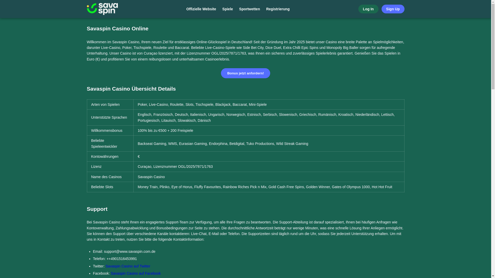Open the Registrierung nav link
The image size is (495, 278).
tap(278, 9)
